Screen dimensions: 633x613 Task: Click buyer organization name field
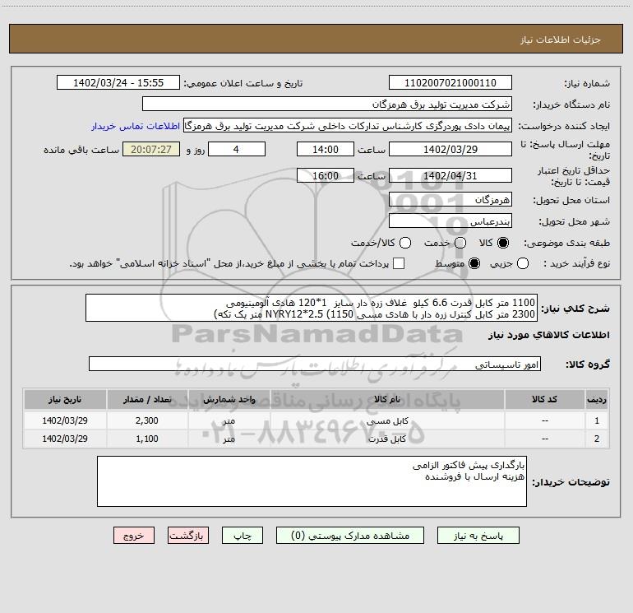[x=327, y=104]
